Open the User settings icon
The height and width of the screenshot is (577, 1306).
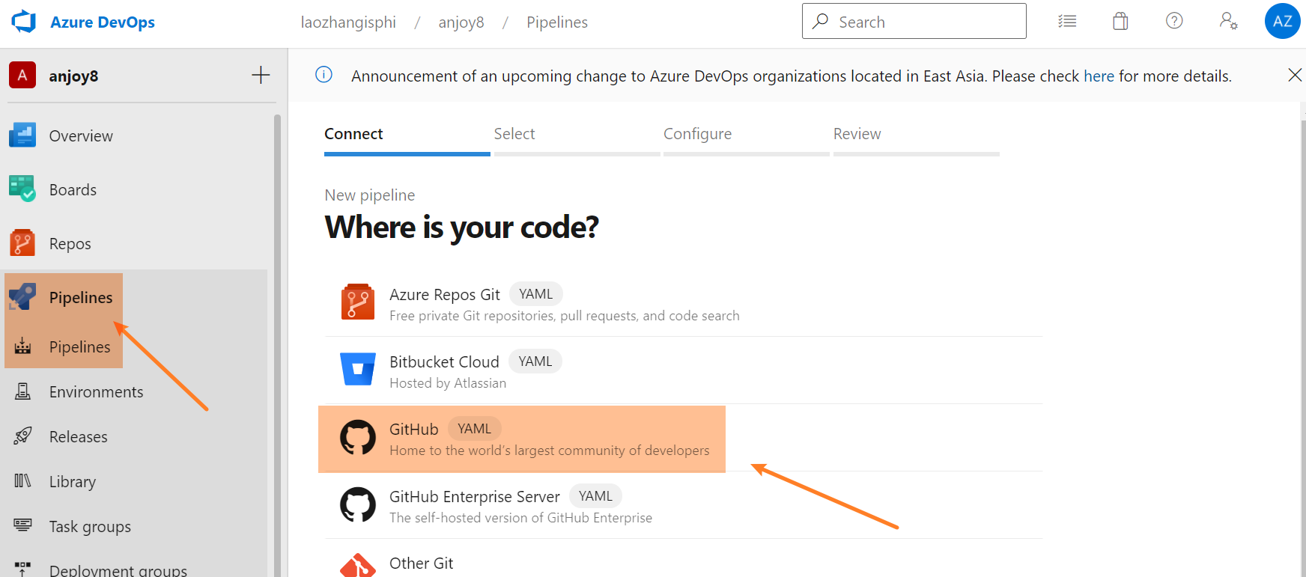[1228, 21]
